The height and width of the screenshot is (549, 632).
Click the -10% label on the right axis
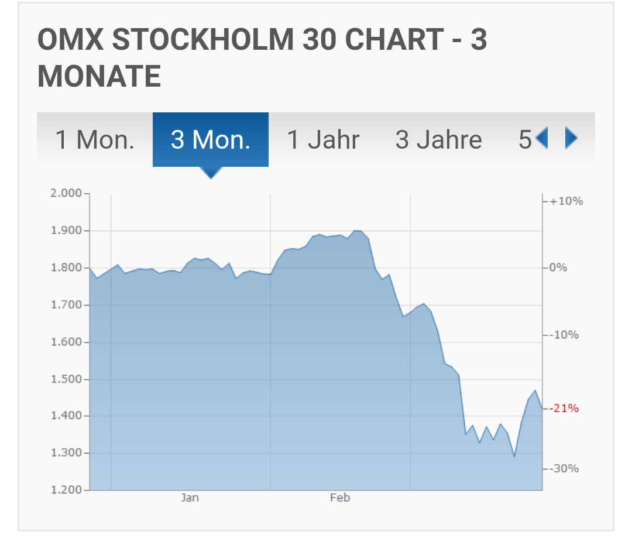(564, 335)
